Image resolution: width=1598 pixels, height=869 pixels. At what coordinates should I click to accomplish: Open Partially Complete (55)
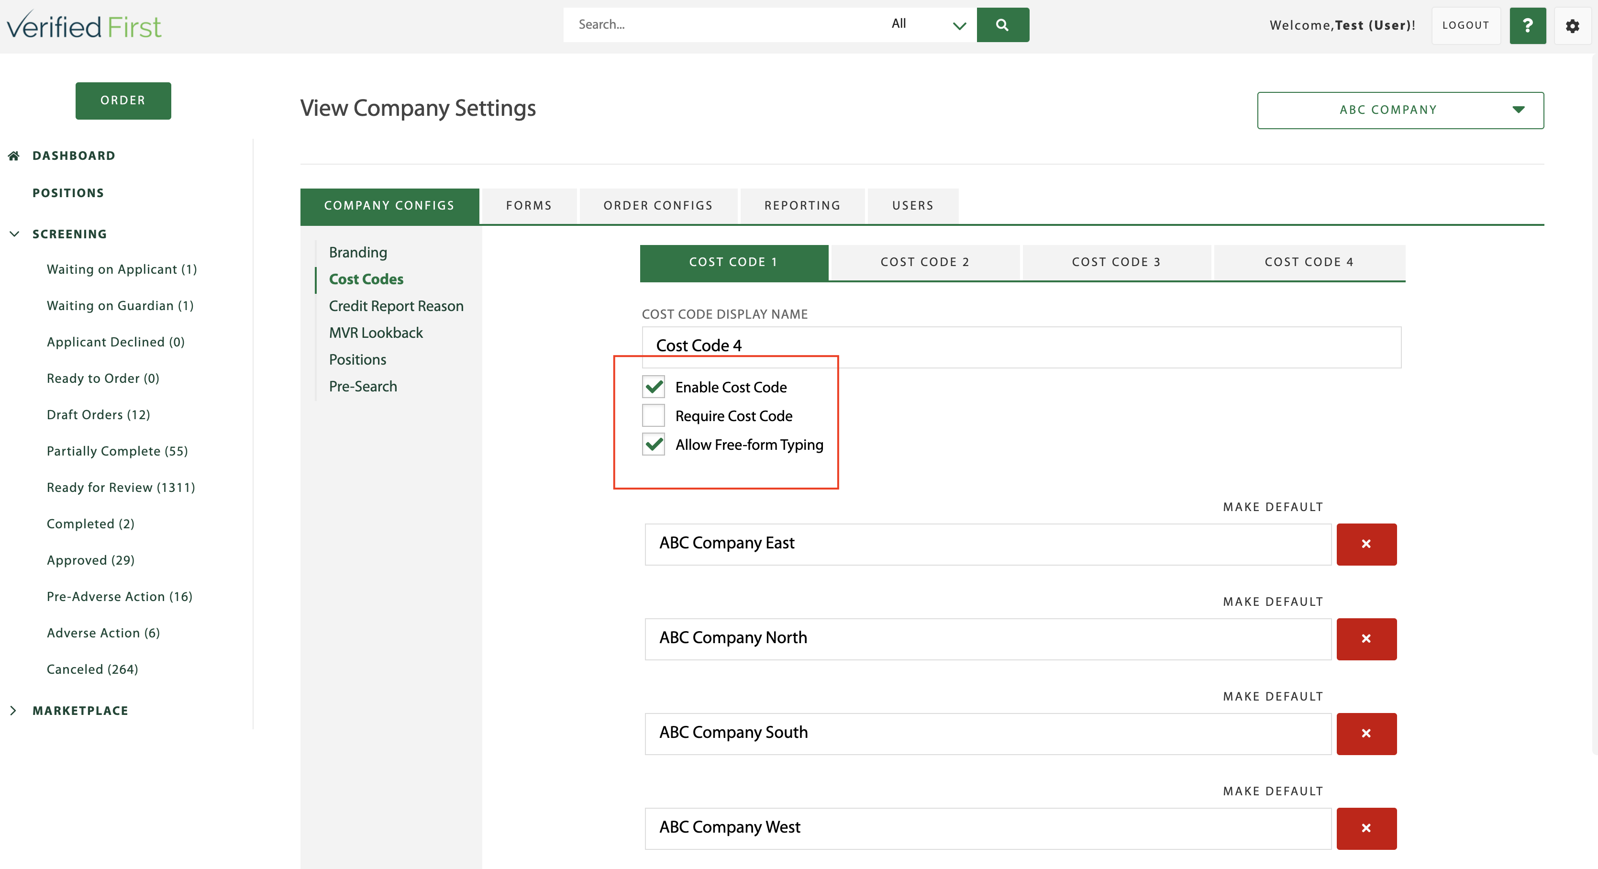[117, 452]
